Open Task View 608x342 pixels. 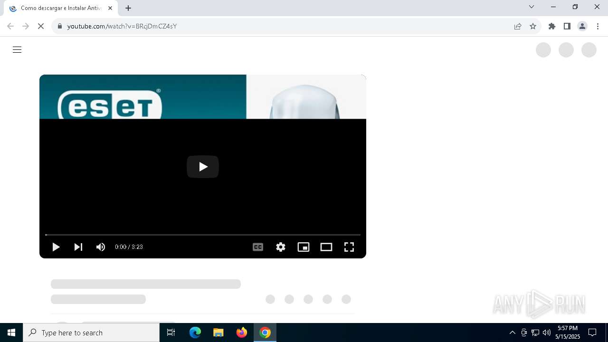pyautogui.click(x=171, y=332)
